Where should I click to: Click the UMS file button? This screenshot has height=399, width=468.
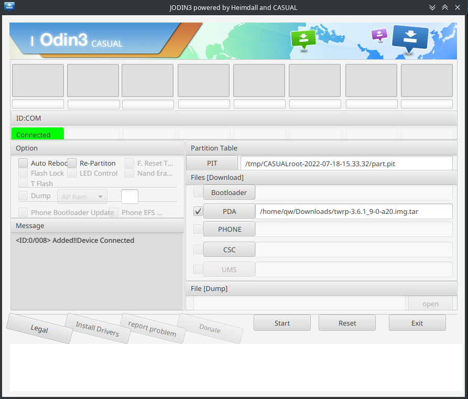[x=229, y=269]
